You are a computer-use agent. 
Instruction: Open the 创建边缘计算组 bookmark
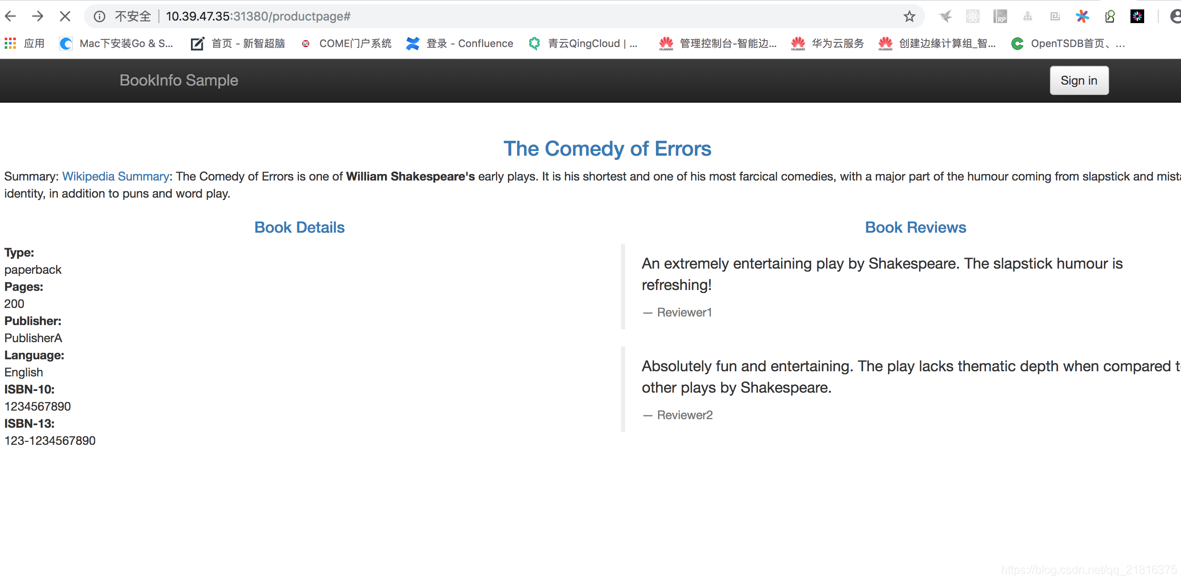point(936,44)
